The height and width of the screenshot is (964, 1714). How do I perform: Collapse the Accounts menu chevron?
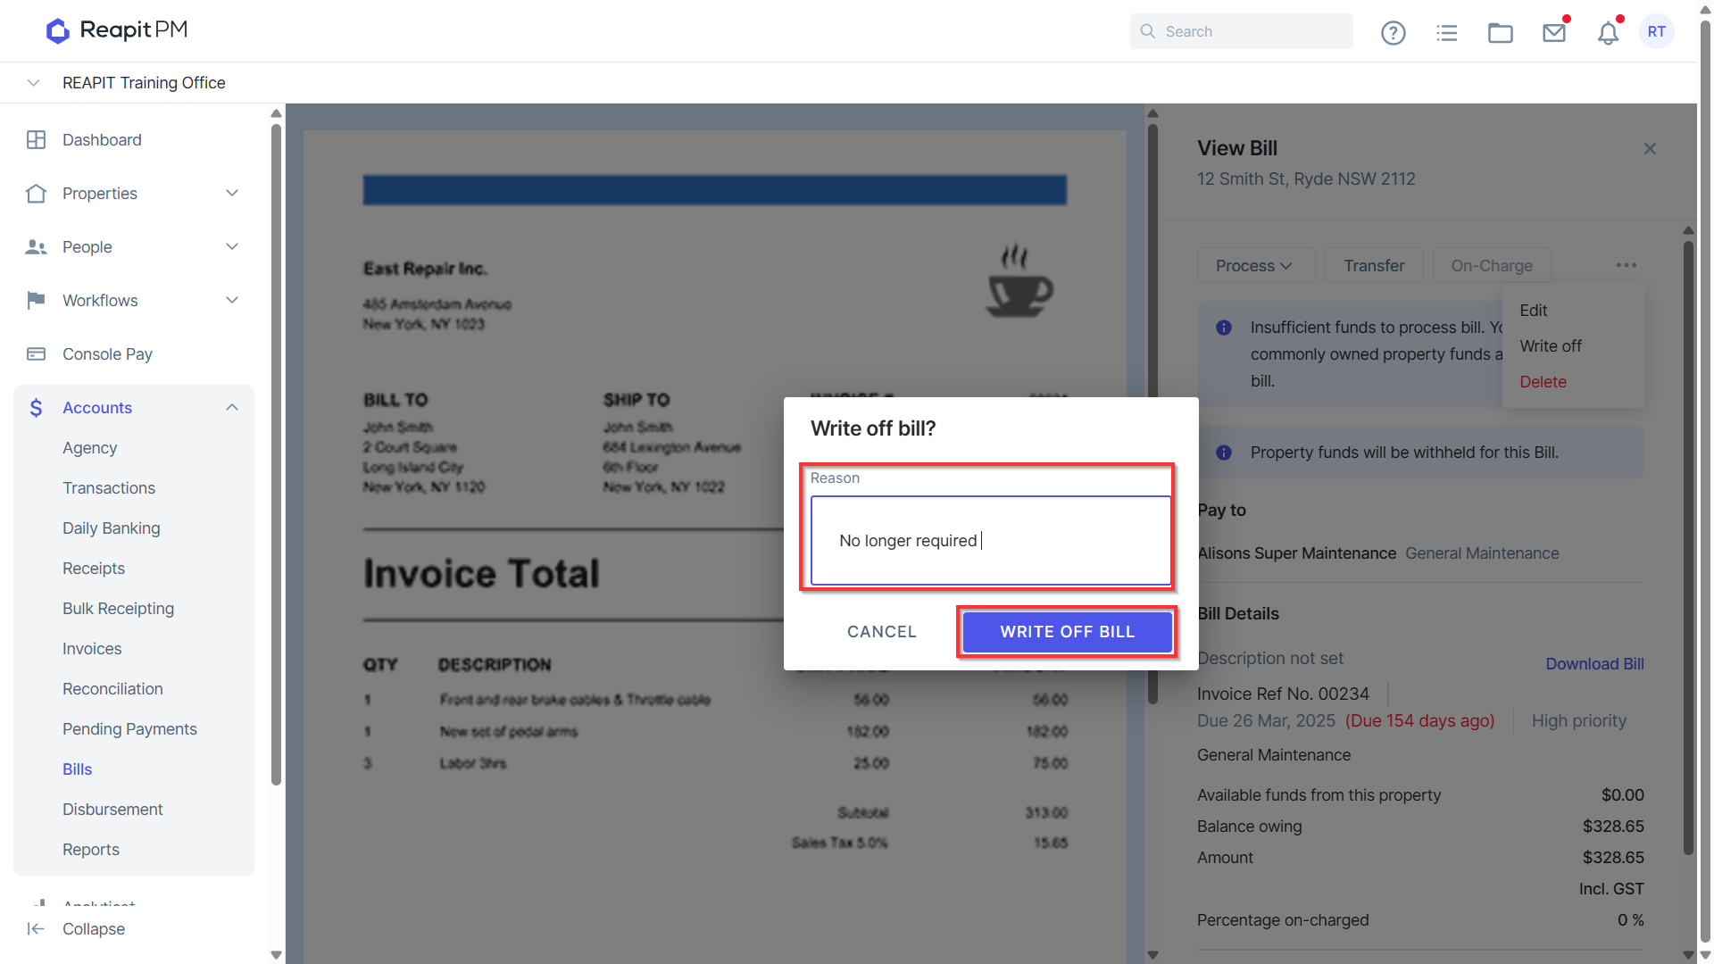232,408
